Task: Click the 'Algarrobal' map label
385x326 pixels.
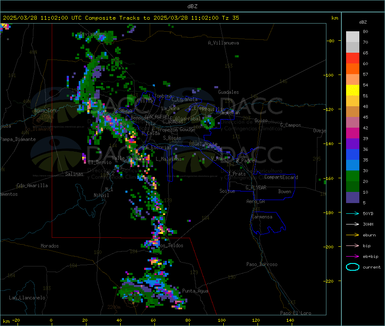Action: pyautogui.click(x=188, y=119)
